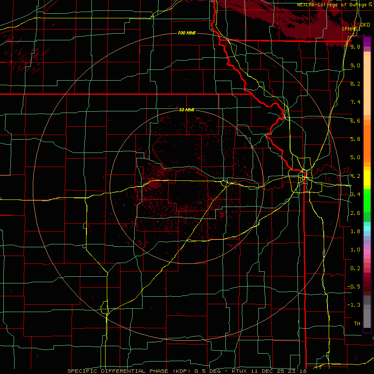This screenshot has height=374, width=374.
Task: Click the 6.6 value on the color scale
Action: point(355,121)
